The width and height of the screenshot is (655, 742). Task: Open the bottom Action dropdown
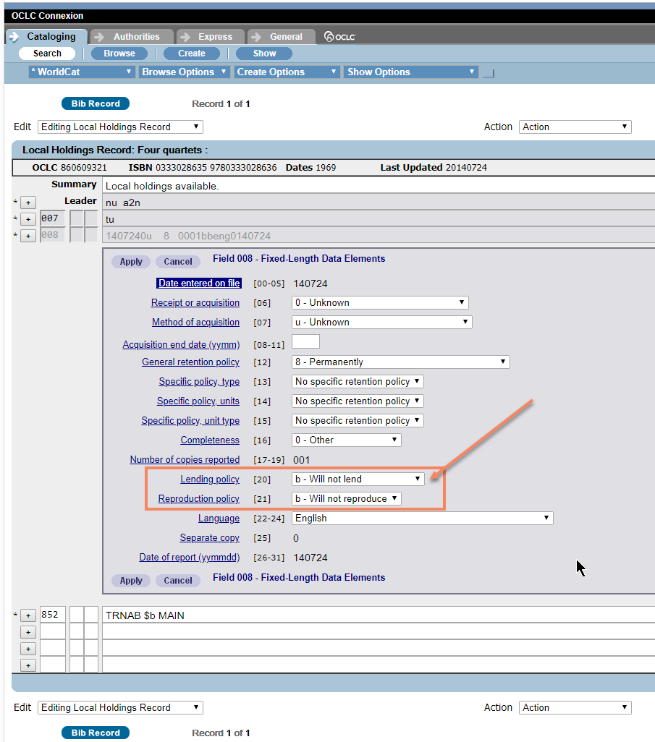tap(575, 707)
